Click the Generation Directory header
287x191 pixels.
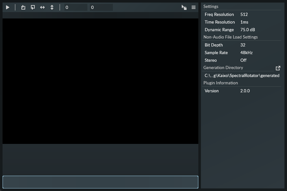[223, 67]
